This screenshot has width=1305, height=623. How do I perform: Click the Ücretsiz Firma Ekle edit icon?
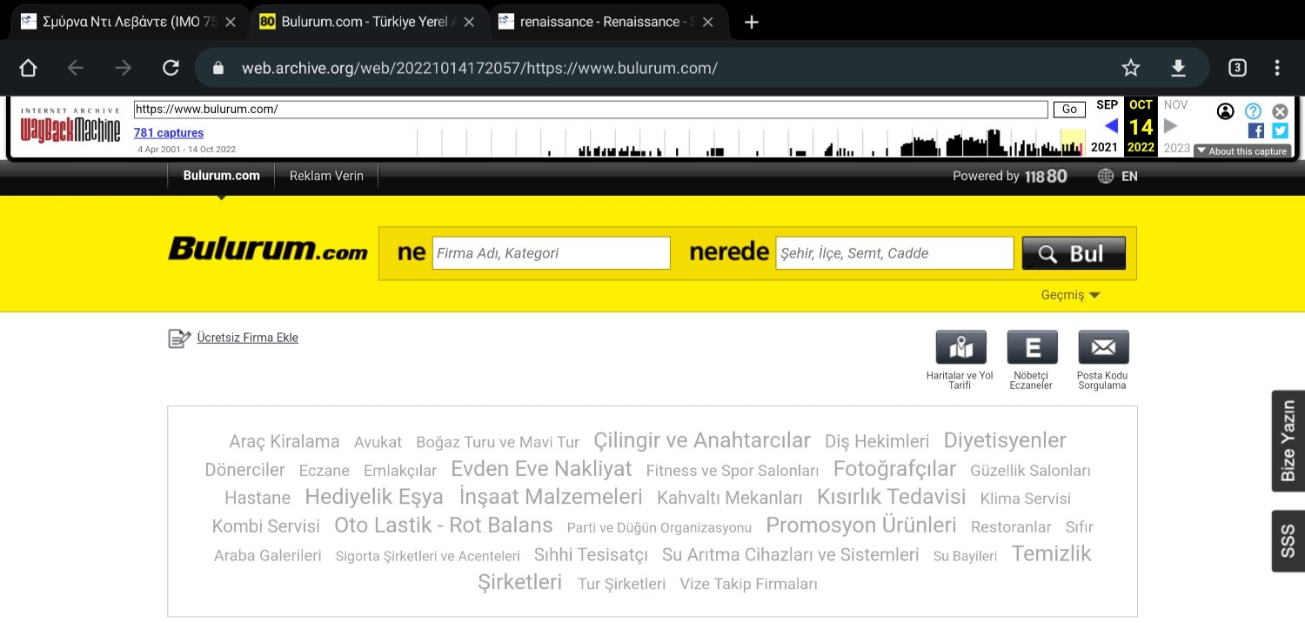179,338
